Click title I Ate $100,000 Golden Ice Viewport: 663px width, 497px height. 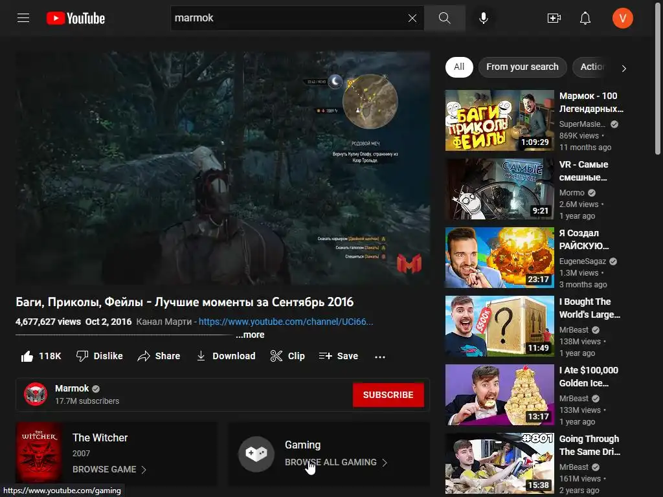click(x=589, y=377)
